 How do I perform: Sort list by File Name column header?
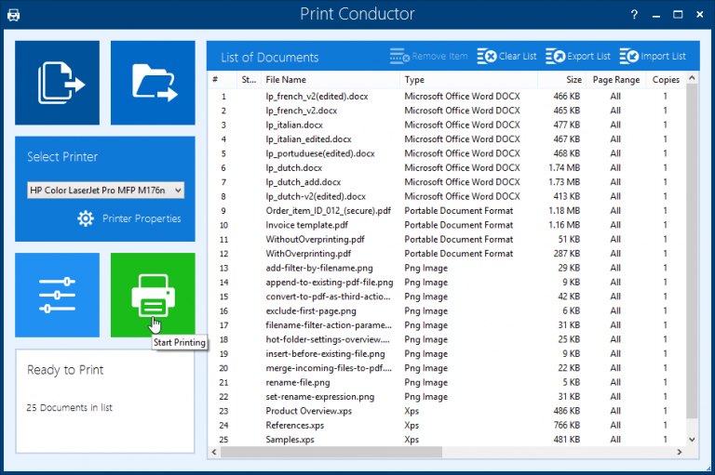coord(285,80)
